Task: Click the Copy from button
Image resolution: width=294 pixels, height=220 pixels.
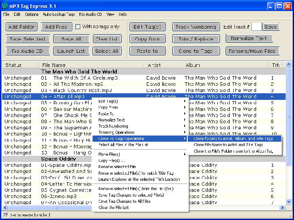Action: pyautogui.click(x=148, y=39)
